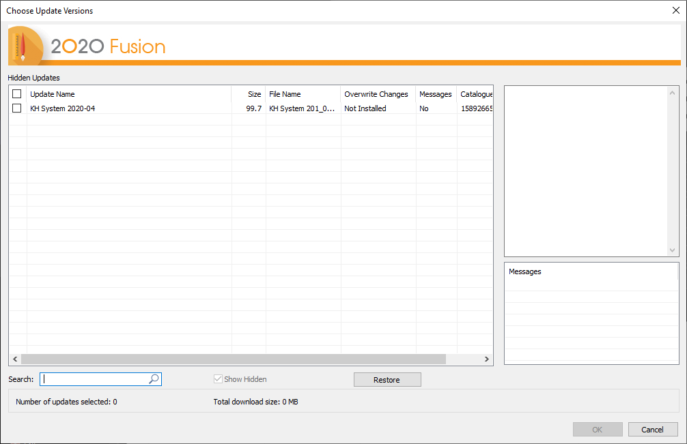Image resolution: width=687 pixels, height=444 pixels.
Task: Sort by the Size column header
Action: 253,94
